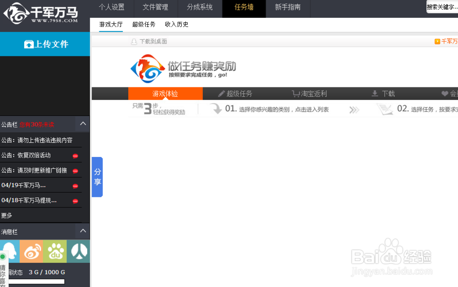
Task: Open 公告：请勿上传违法违规内容
Action: tap(37, 140)
